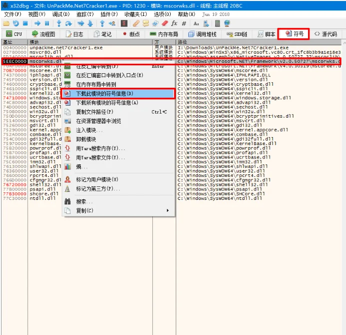The image size is (346, 335).
Task: Switch to the 符号 tab
Action: [294, 34]
